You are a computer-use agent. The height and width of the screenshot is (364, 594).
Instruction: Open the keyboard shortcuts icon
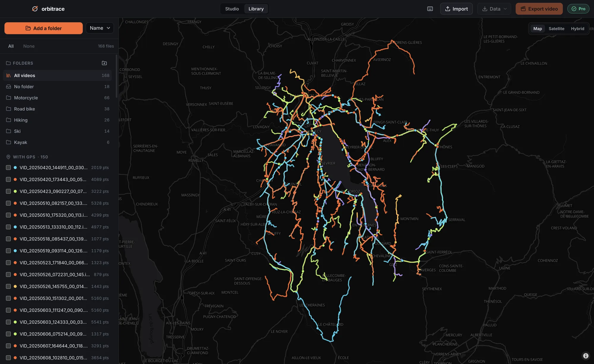point(430,9)
